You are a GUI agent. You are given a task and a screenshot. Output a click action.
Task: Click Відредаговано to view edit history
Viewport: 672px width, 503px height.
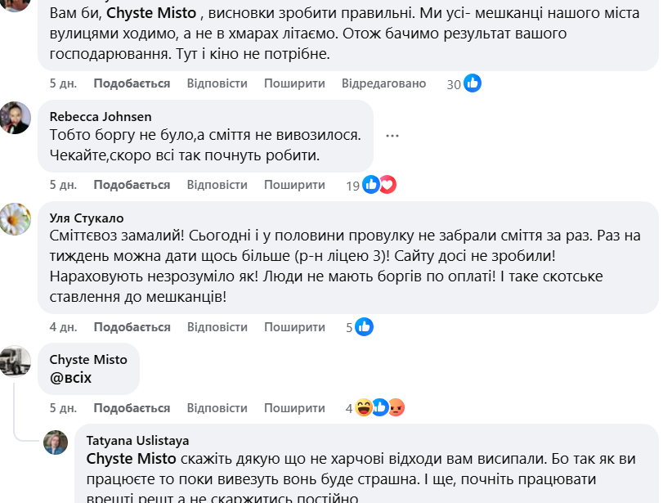click(384, 83)
